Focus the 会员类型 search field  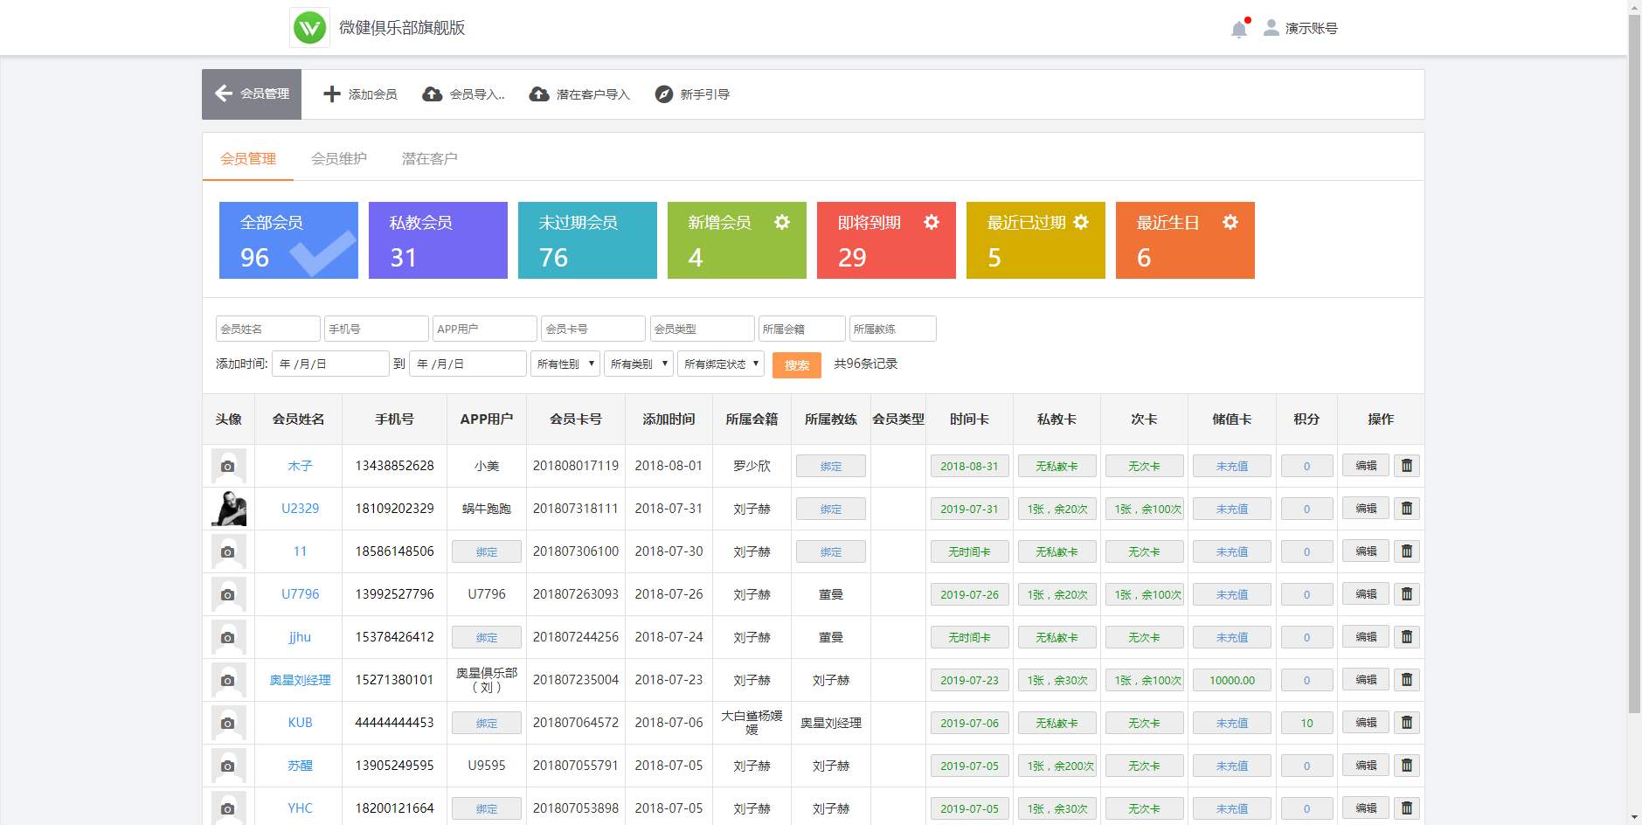coord(703,329)
